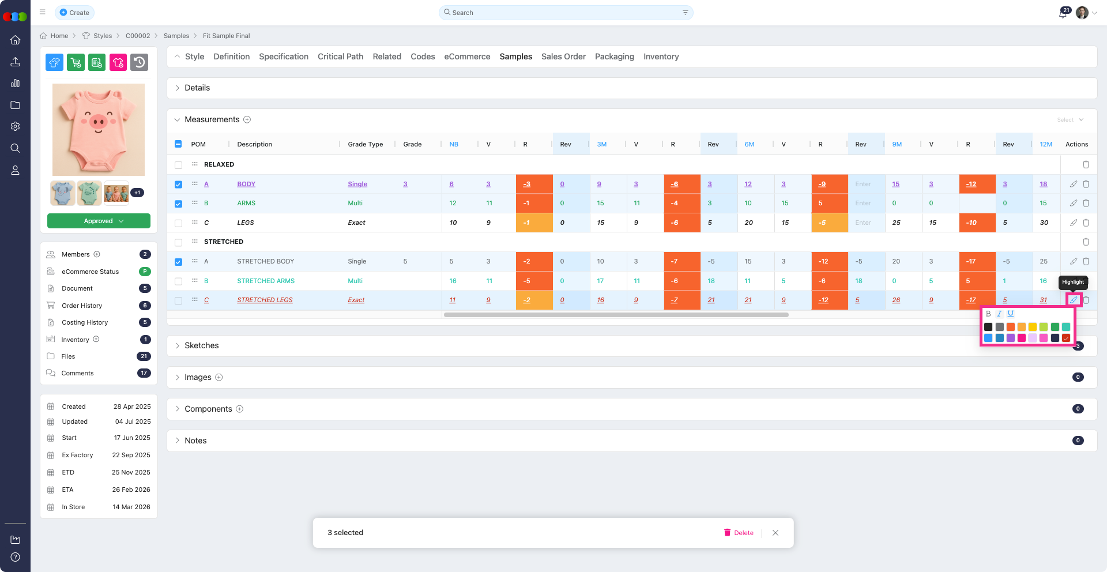The height and width of the screenshot is (572, 1107).
Task: Pick the purple swatch in highlight palette
Action: (1011, 338)
